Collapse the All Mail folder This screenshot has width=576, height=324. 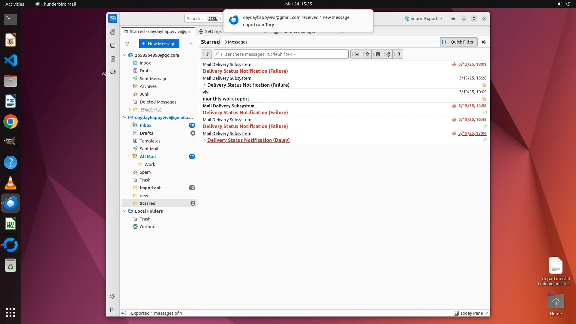point(130,156)
